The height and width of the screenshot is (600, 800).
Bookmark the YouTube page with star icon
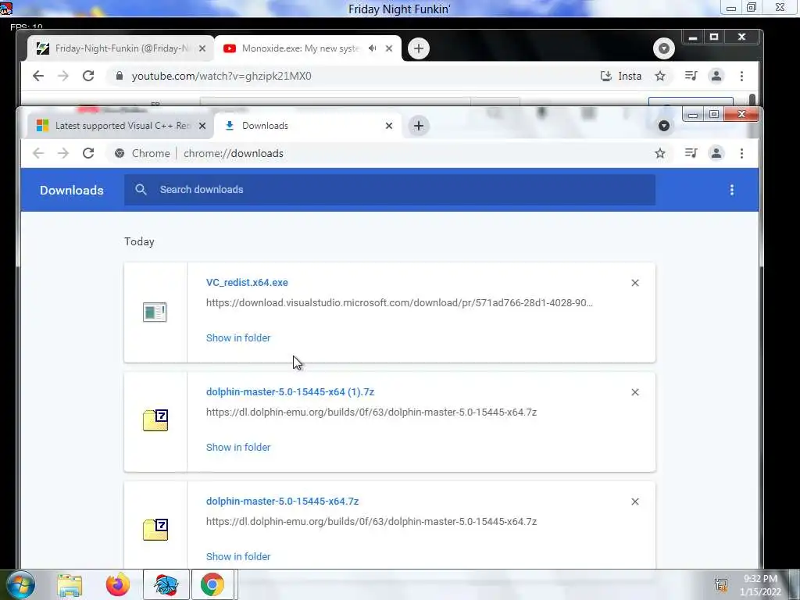coord(660,76)
